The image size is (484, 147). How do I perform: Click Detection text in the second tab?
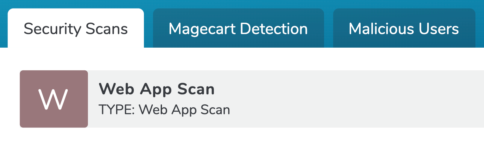pos(274,29)
